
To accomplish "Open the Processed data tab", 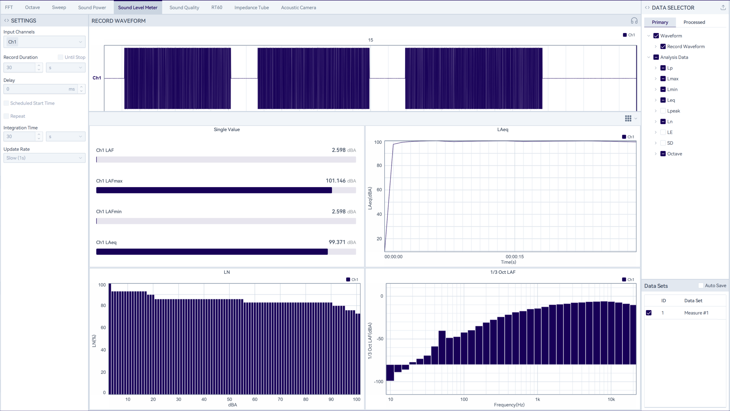I will pos(694,22).
